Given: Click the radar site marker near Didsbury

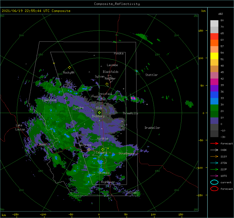Looking at the screenshot, I should (x=99, y=113).
